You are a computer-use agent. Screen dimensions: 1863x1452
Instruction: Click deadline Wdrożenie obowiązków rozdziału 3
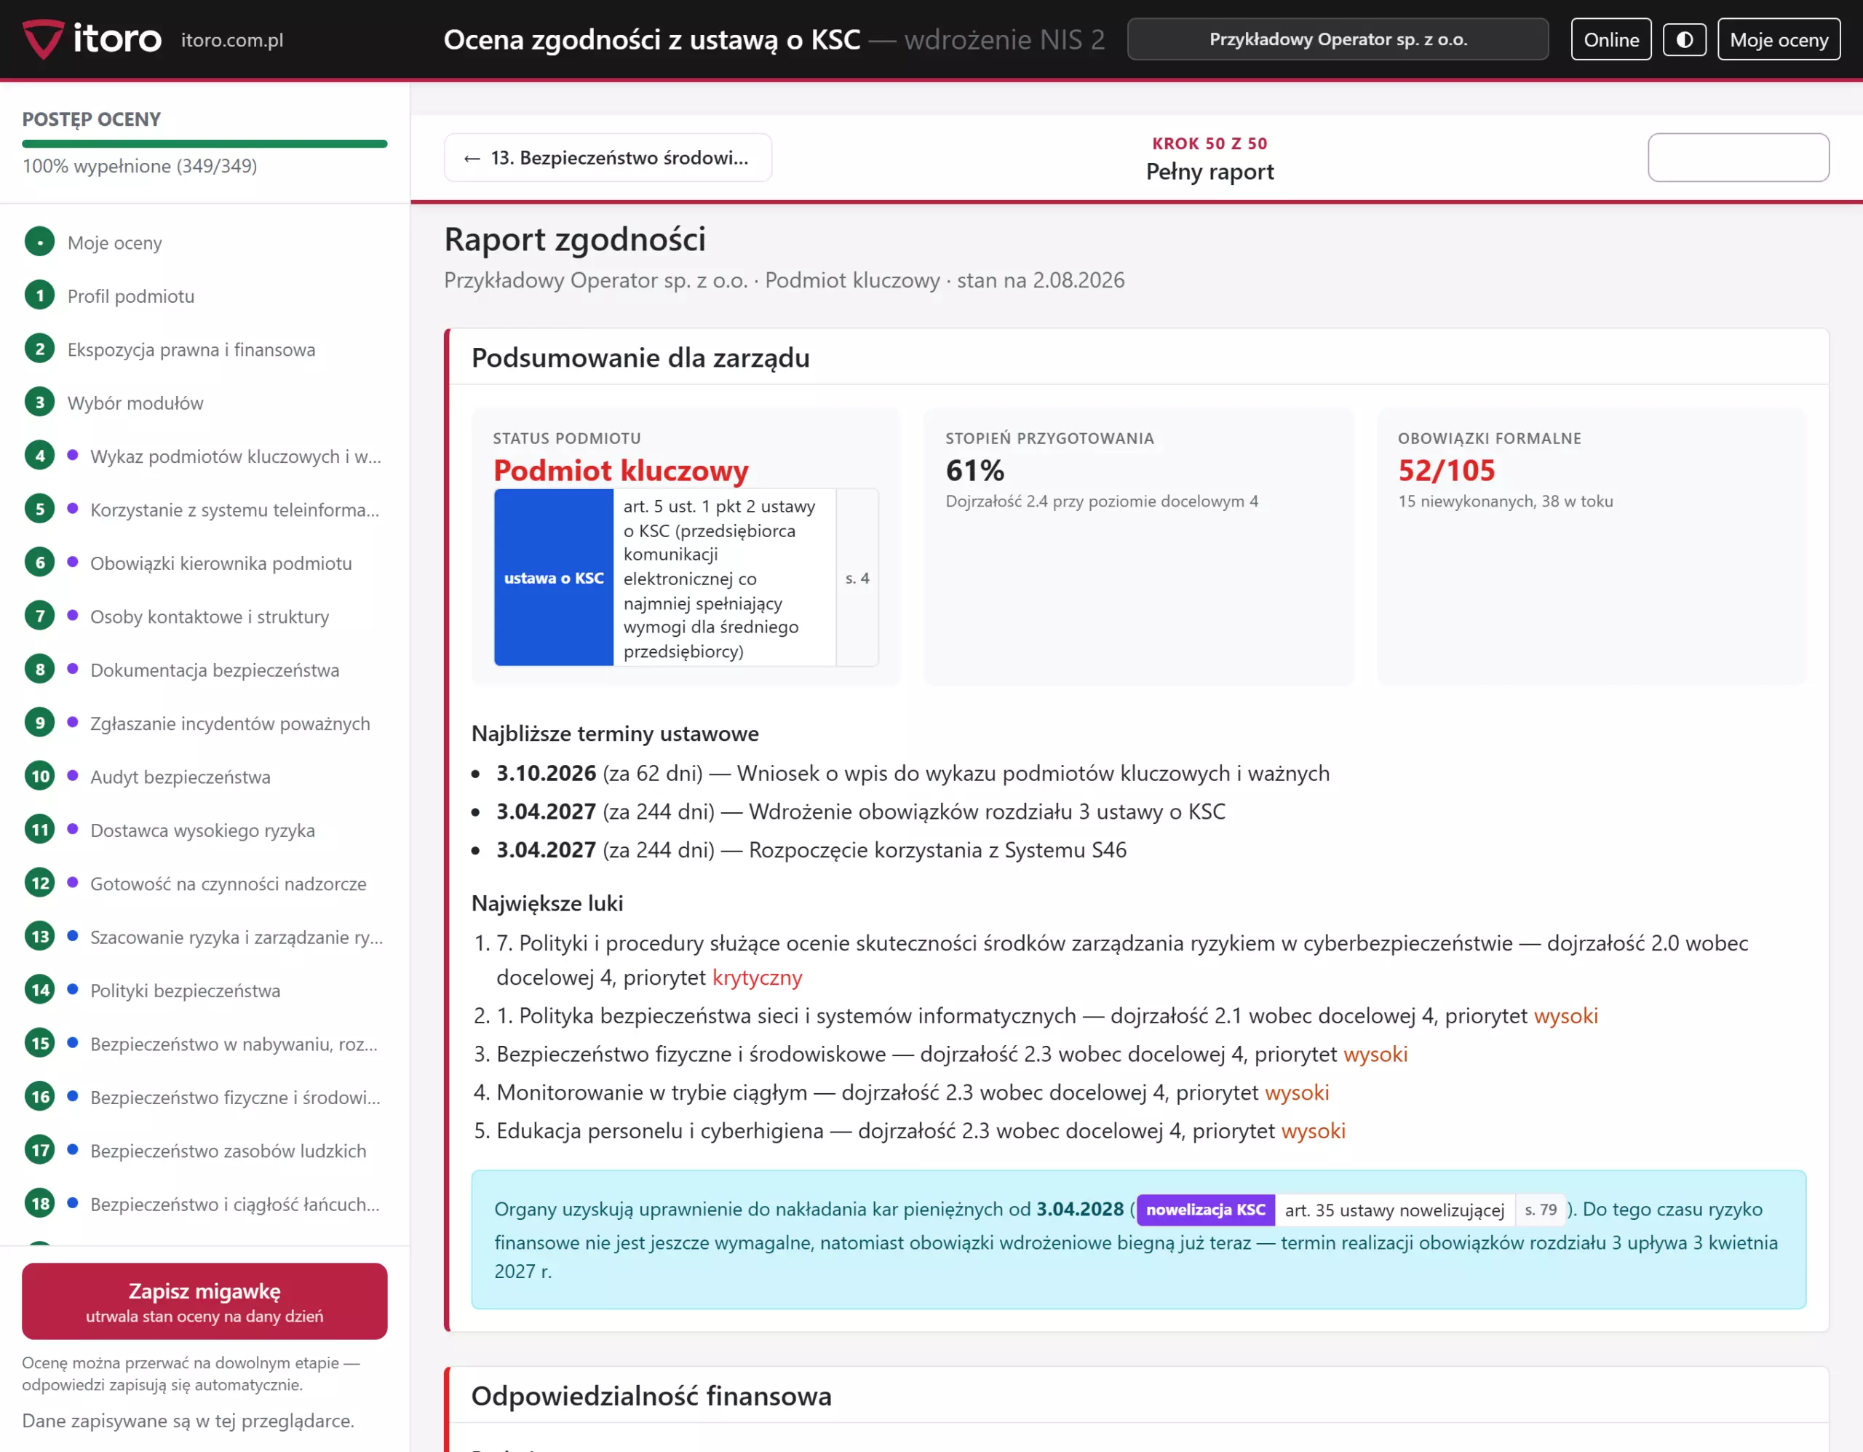(x=861, y=812)
